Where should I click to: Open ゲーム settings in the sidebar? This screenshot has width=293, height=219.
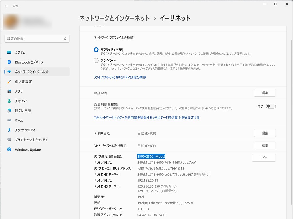19,120
